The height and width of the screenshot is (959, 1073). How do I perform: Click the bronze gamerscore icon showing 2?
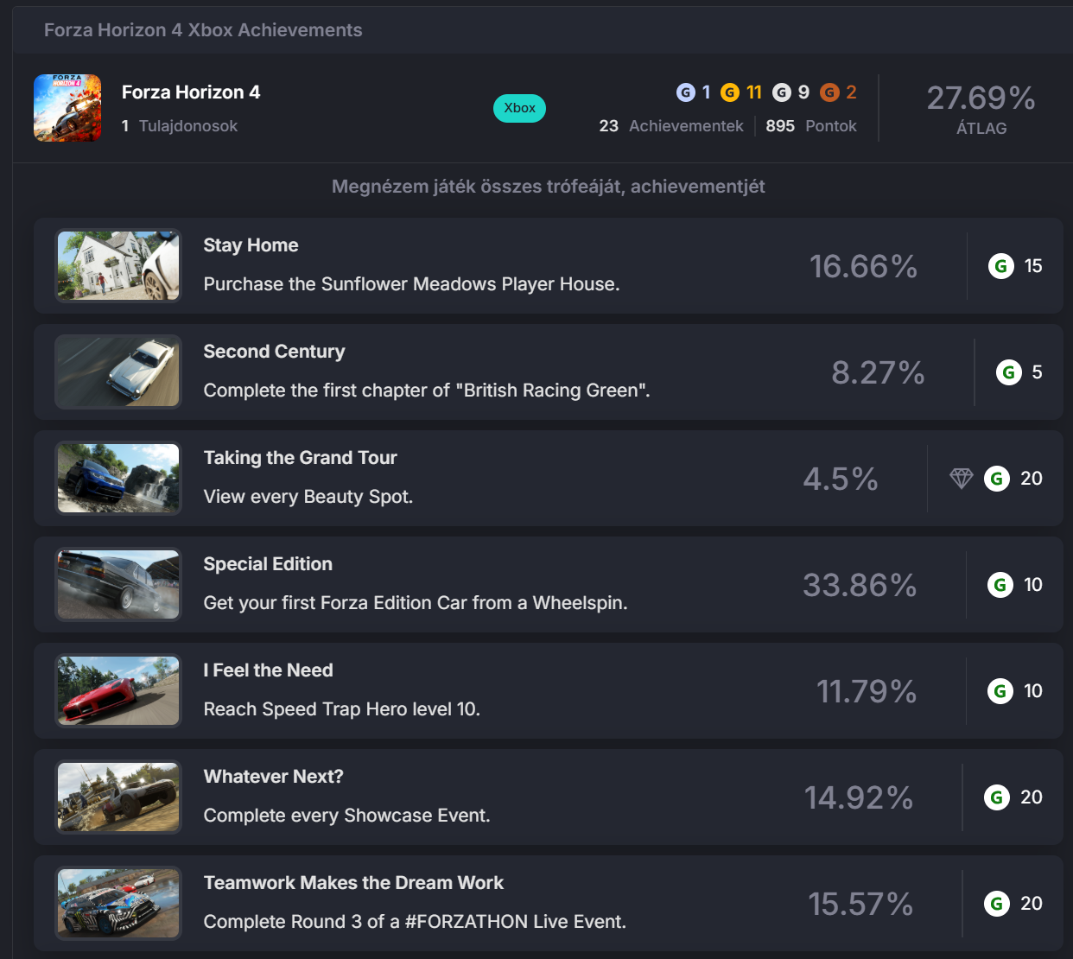pyautogui.click(x=829, y=92)
